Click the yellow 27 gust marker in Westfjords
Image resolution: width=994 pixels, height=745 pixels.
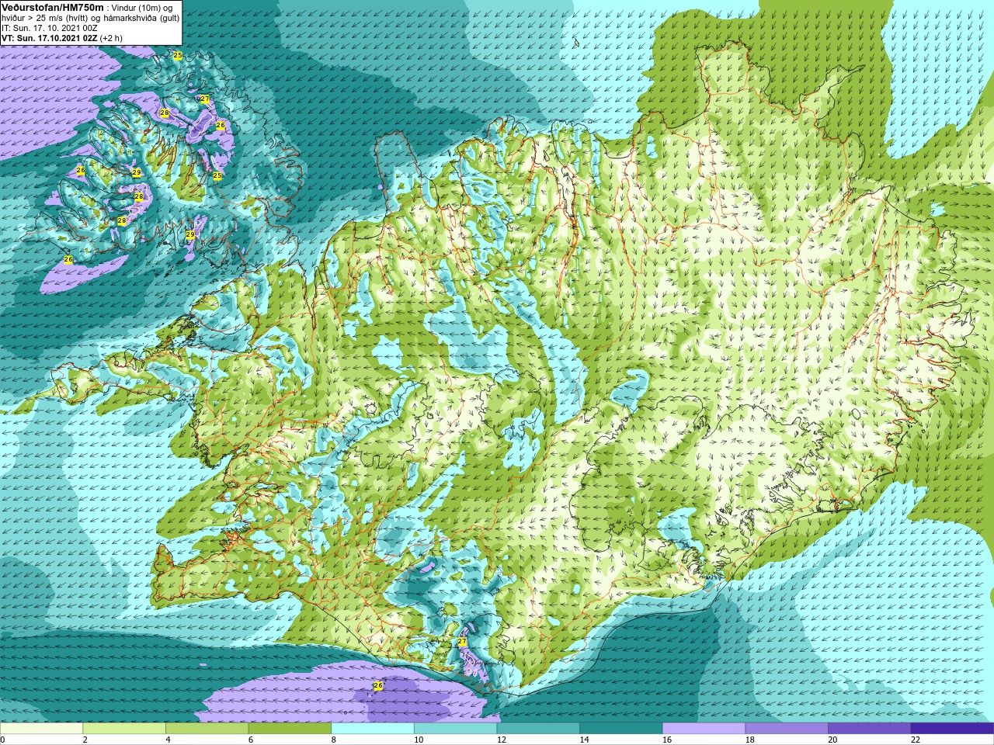pos(205,99)
